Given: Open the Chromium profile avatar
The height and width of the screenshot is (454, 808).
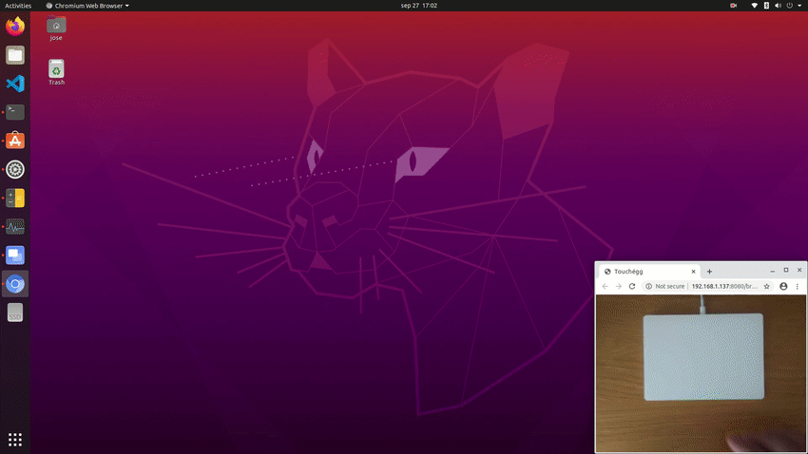Looking at the screenshot, I should tap(783, 286).
